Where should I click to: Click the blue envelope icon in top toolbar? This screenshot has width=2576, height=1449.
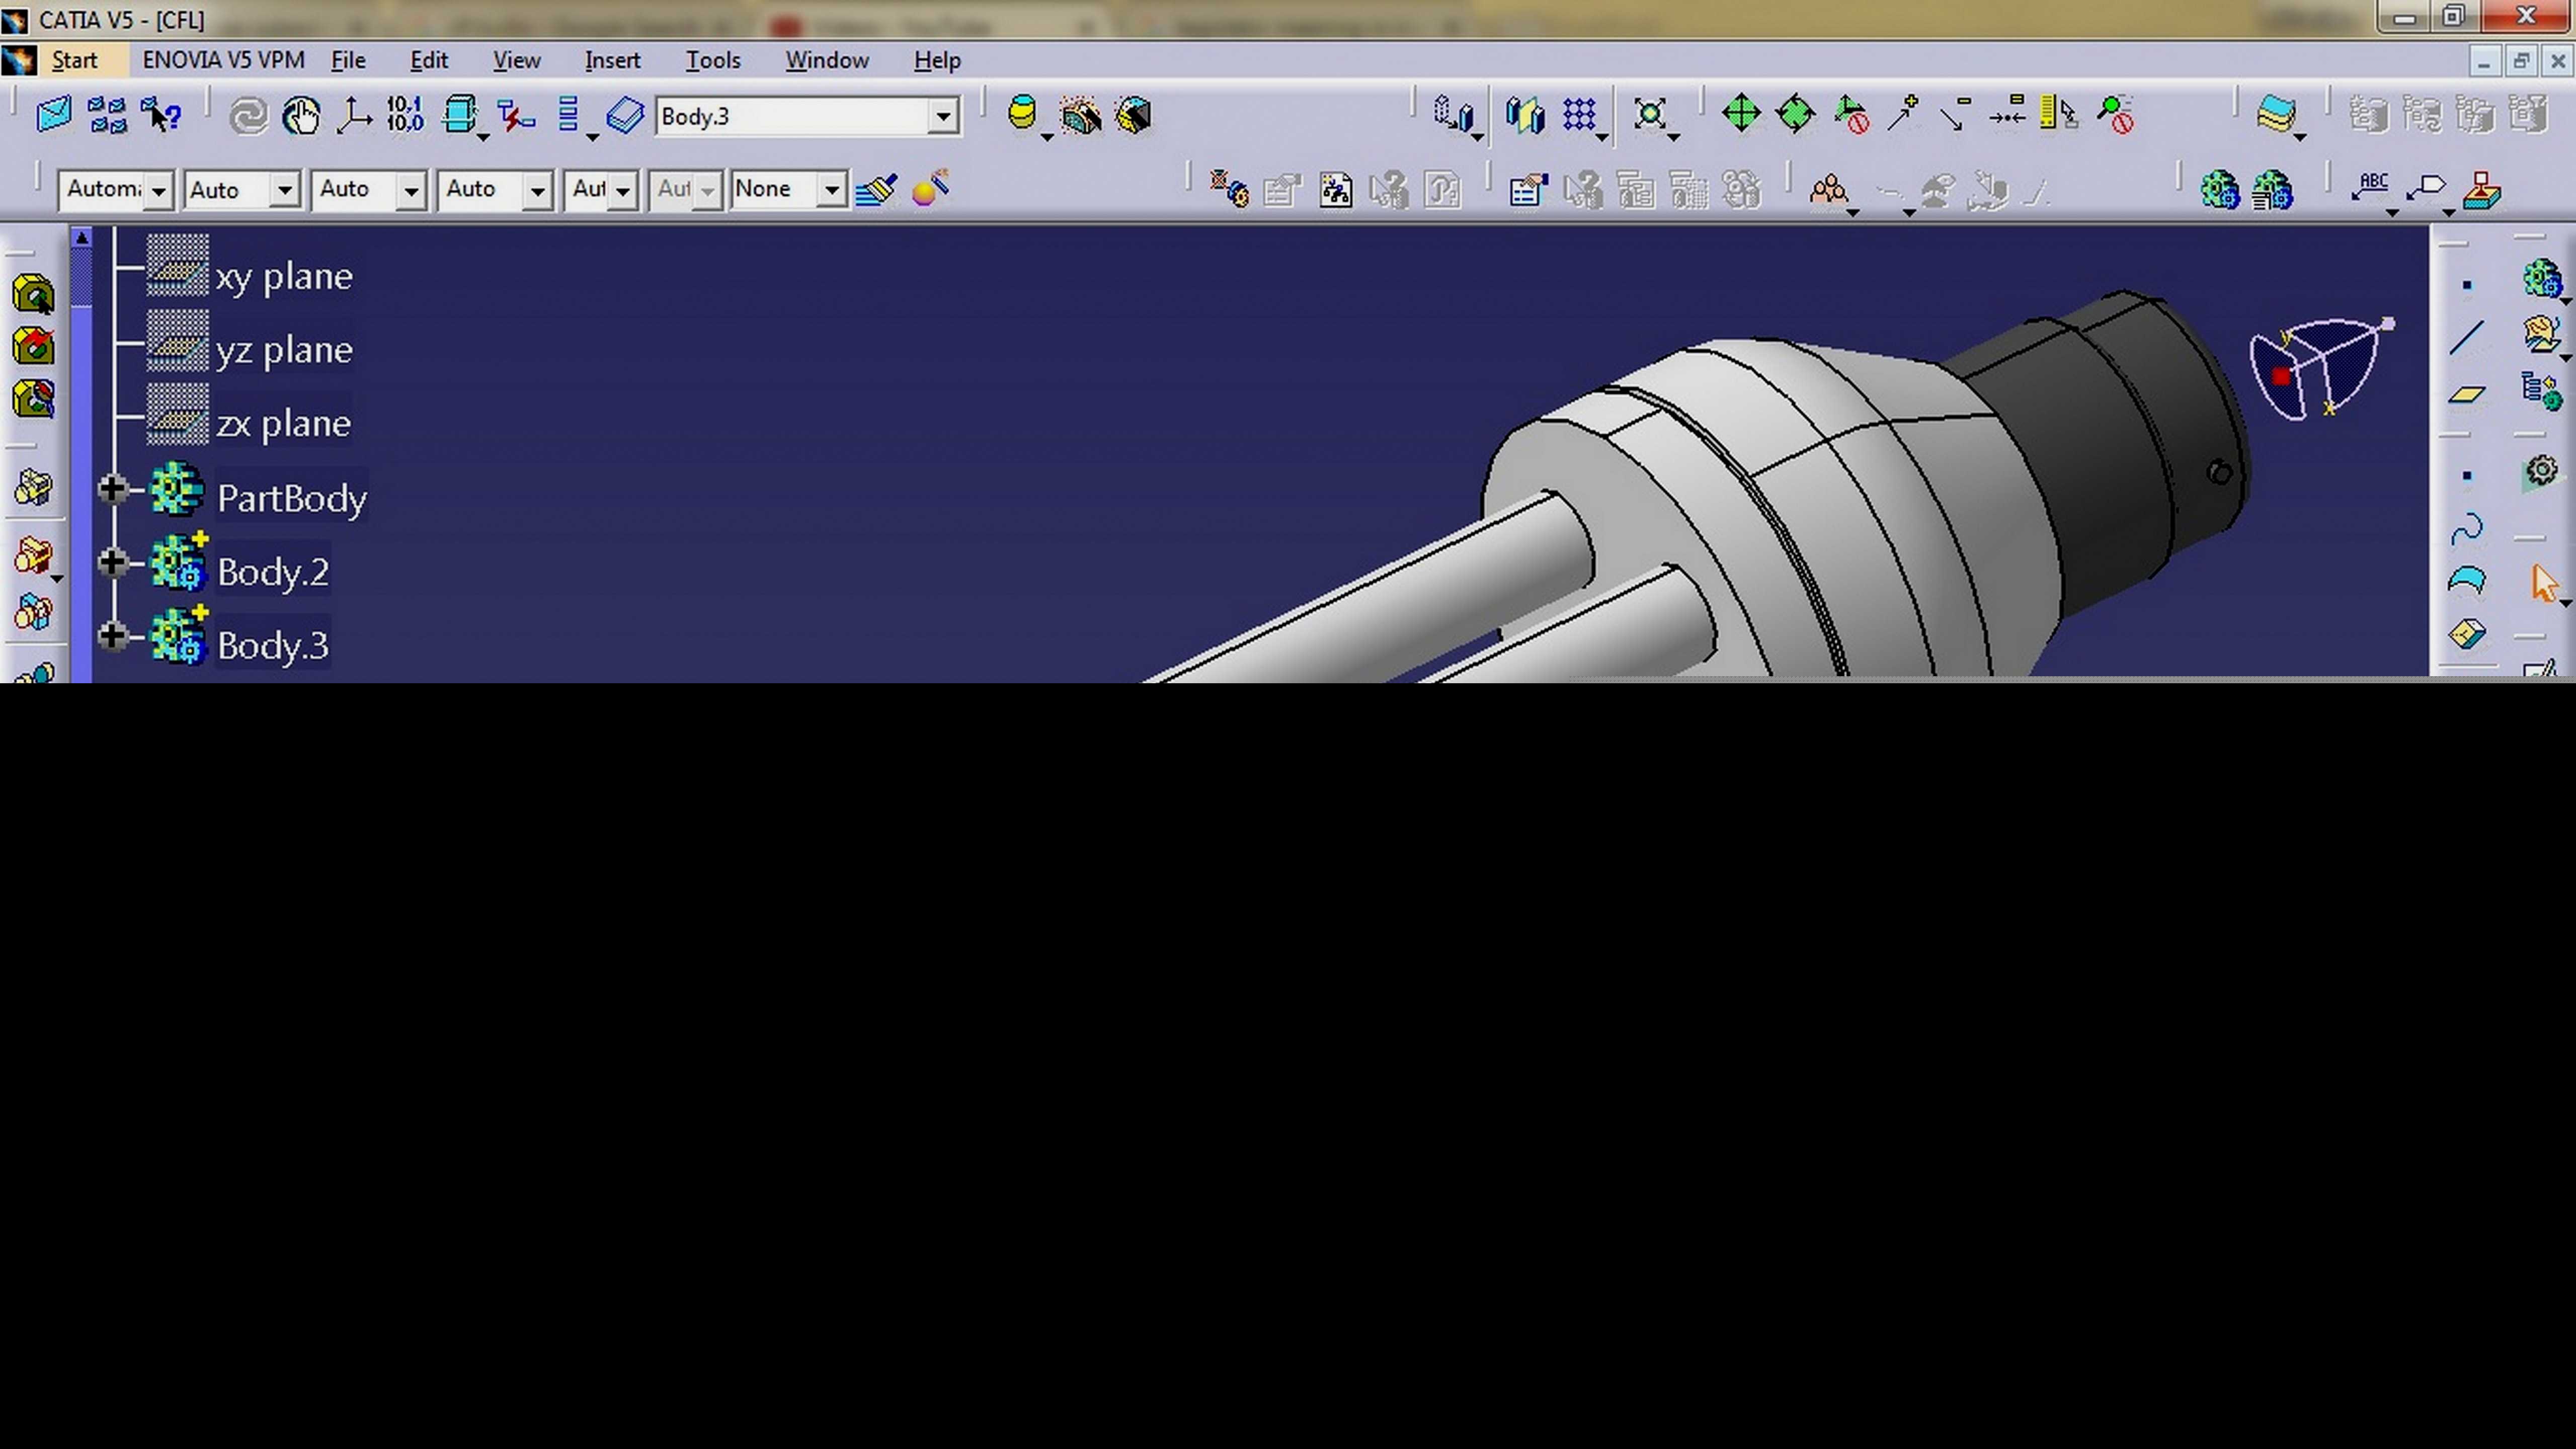[54, 115]
